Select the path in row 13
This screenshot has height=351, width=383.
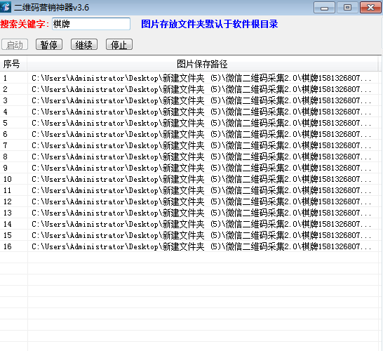(x=201, y=213)
